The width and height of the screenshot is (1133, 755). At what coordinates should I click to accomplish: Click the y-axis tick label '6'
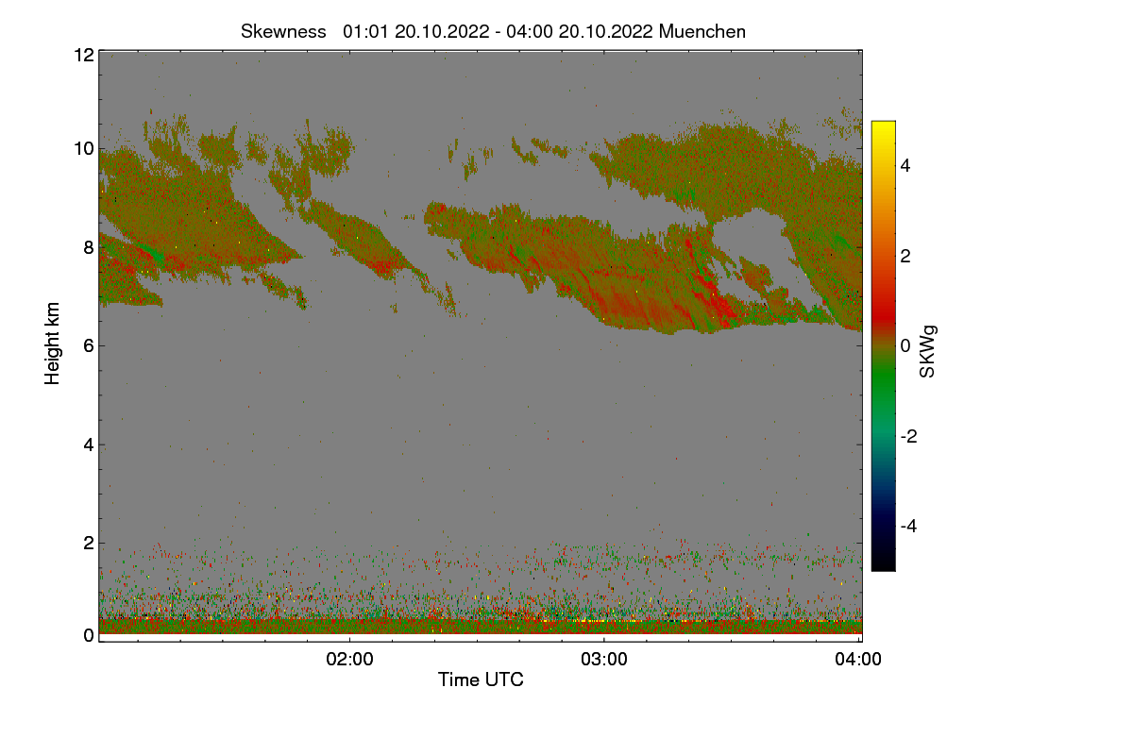89,345
